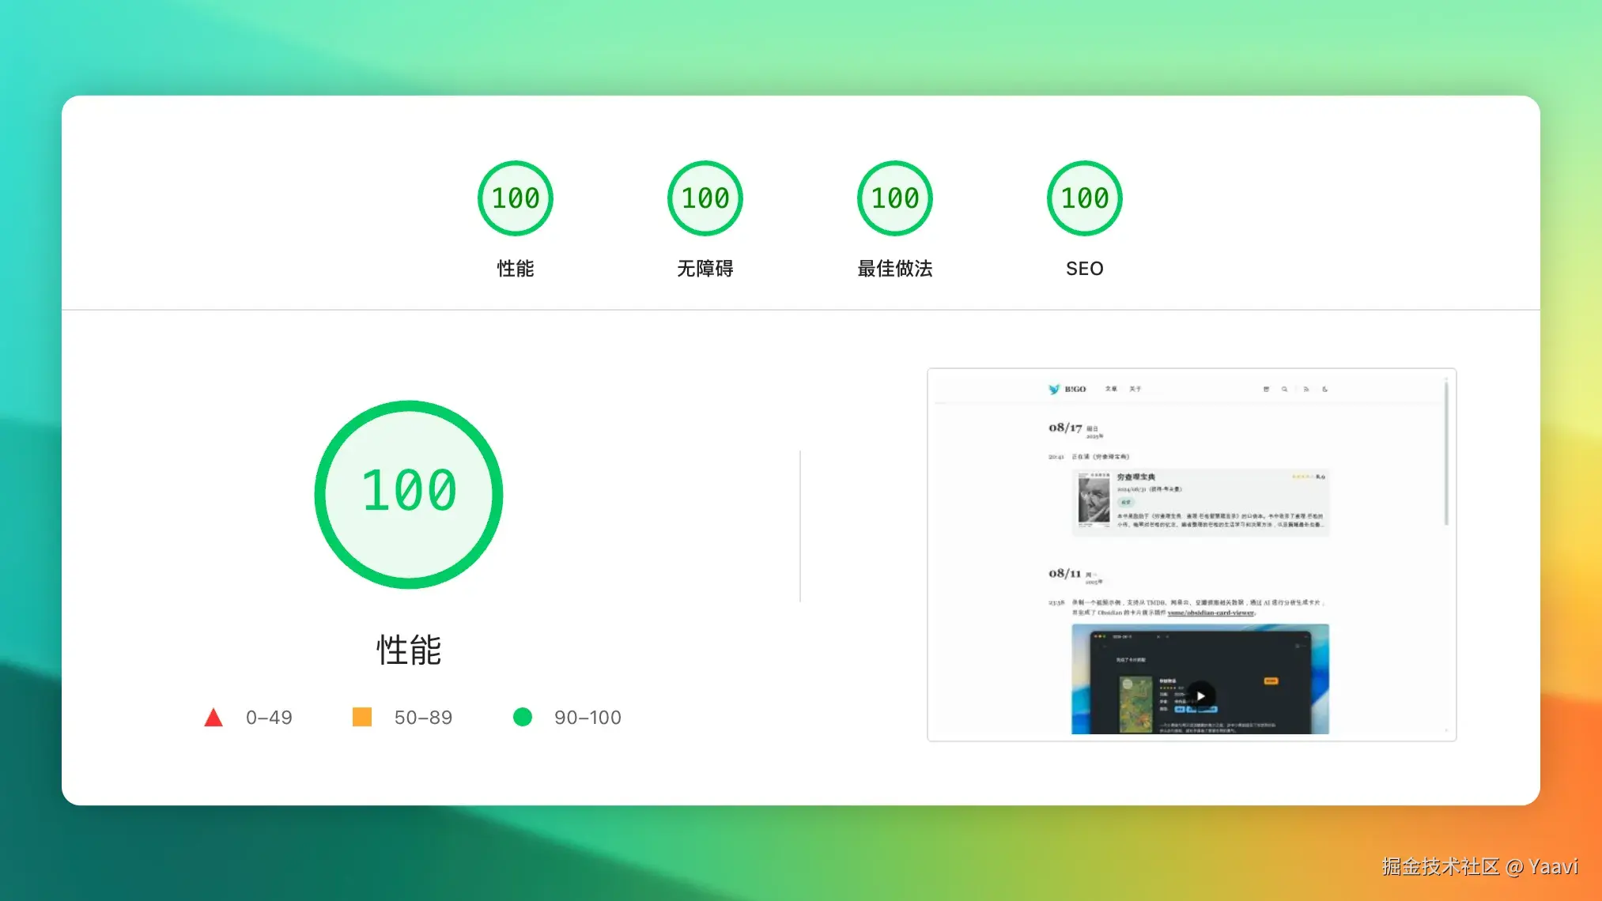Open the 文章 menu item in preview
This screenshot has width=1602, height=901.
tap(1111, 389)
